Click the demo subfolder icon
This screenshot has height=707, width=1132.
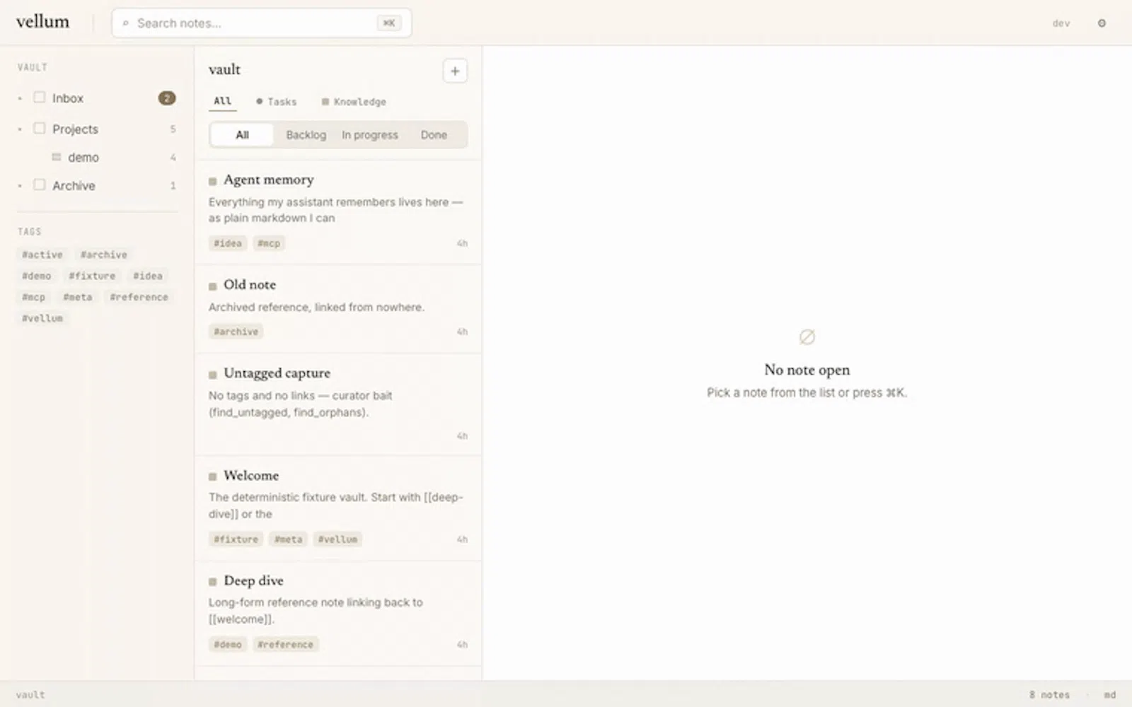tap(57, 157)
